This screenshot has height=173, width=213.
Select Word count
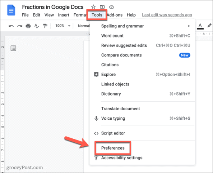pyautogui.click(x=142, y=36)
